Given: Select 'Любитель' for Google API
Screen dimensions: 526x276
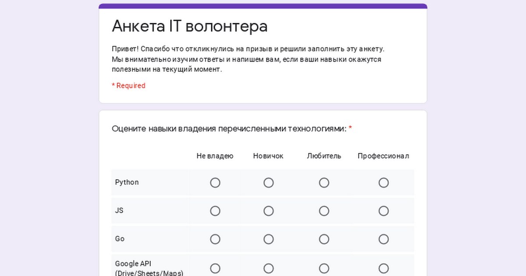Looking at the screenshot, I should [x=324, y=269].
